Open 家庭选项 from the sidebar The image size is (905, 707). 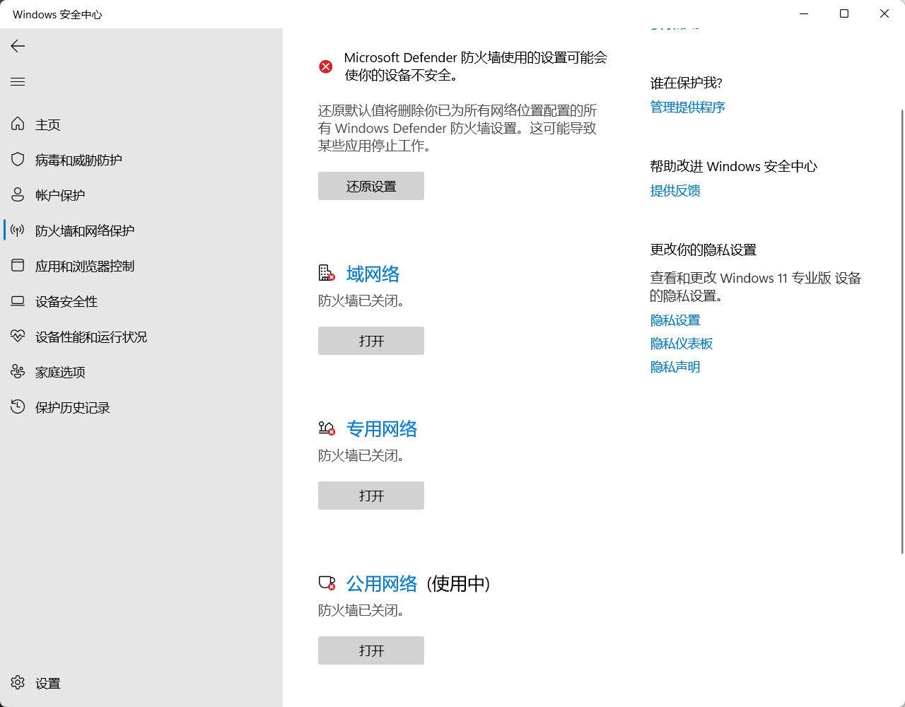click(x=60, y=373)
